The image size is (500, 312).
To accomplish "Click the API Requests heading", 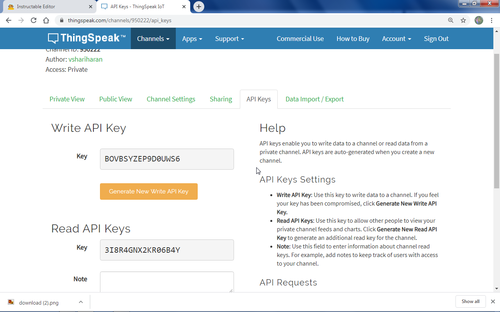I will pyautogui.click(x=288, y=282).
